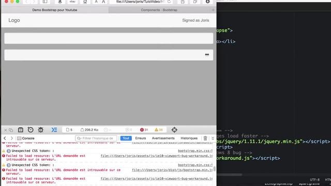Viewport: 331px width, 186px height.
Task: Click UTF-8 encoding in editor status bar
Action: pyautogui.click(x=314, y=180)
